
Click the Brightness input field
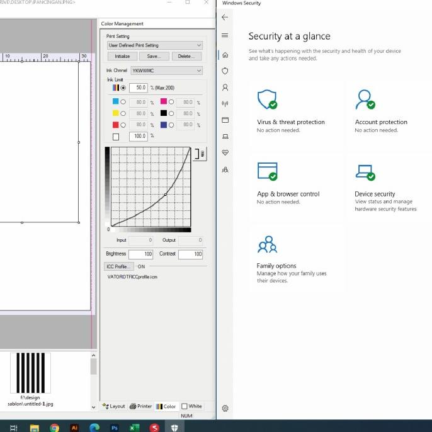tap(141, 254)
